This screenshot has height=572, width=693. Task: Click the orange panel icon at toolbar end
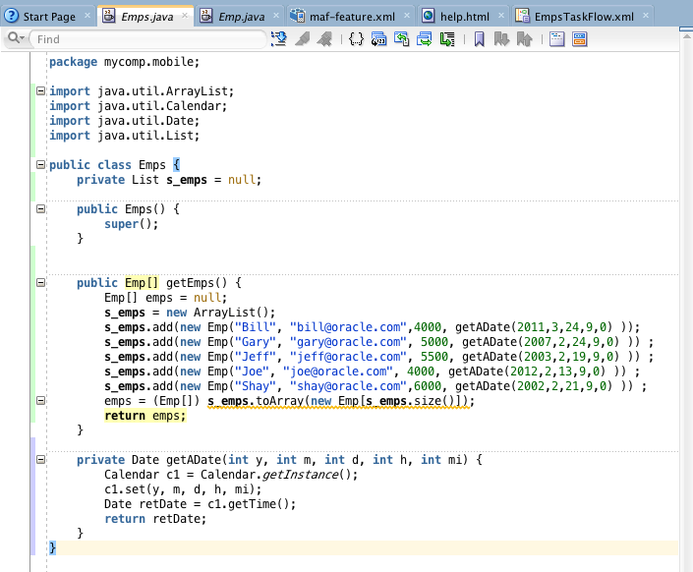[x=580, y=39]
